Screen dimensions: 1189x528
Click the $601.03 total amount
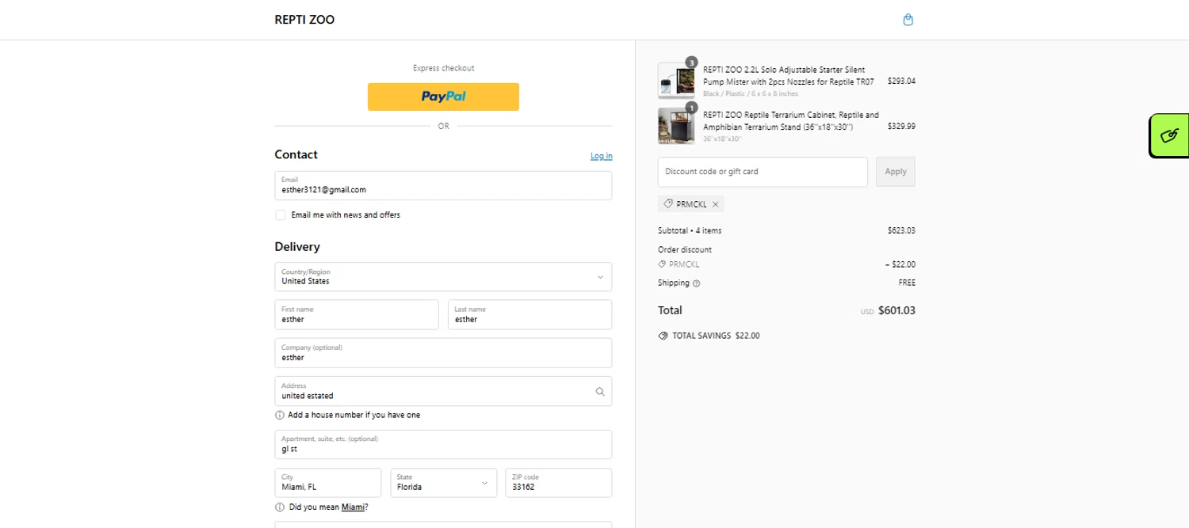897,310
